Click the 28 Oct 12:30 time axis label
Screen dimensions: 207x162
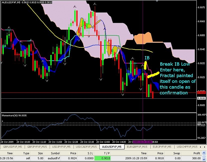(x=71, y=142)
